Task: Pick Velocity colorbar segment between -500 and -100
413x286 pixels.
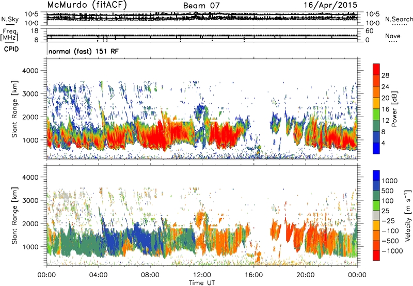Action: coord(376,235)
